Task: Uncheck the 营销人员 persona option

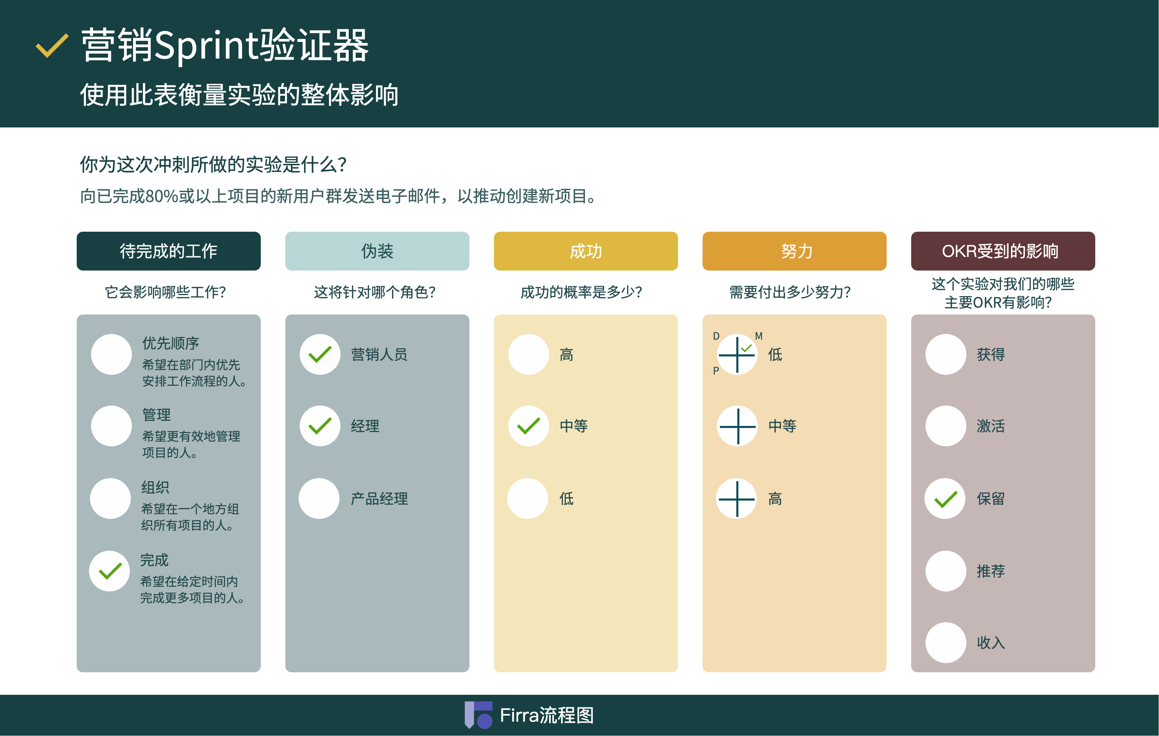Action: point(320,354)
